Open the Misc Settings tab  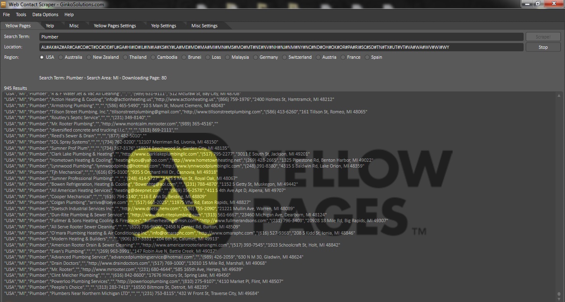204,26
